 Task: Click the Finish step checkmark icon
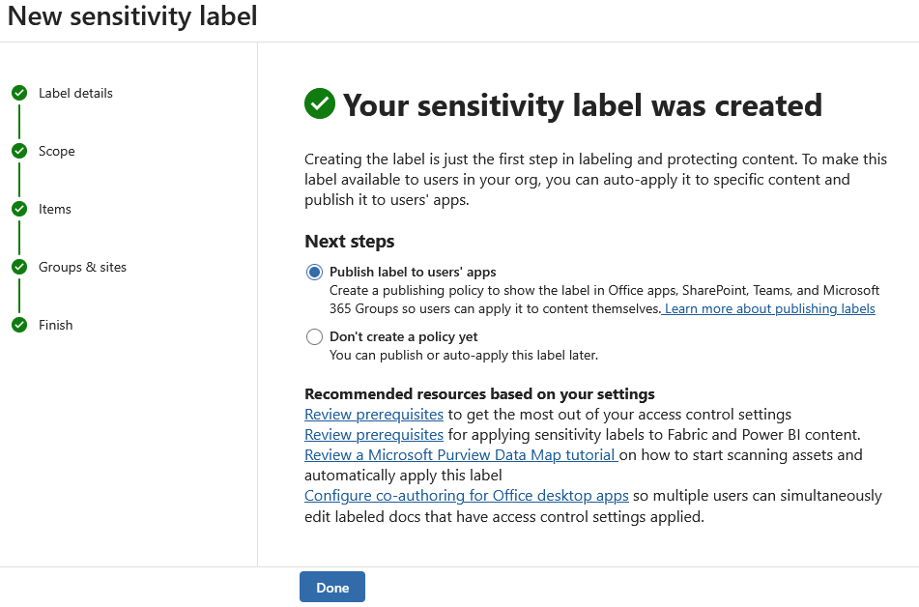click(x=18, y=325)
